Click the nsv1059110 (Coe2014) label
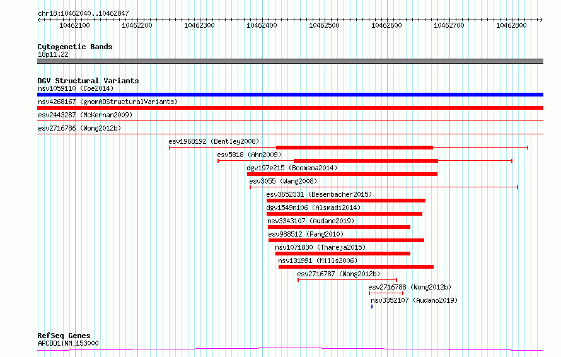This screenshot has height=357, width=561. (x=76, y=88)
